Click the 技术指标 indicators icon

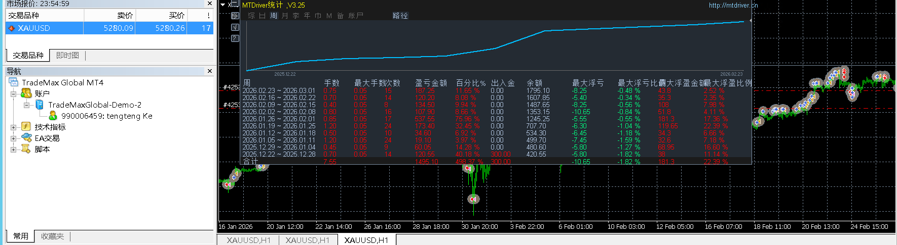click(26, 127)
